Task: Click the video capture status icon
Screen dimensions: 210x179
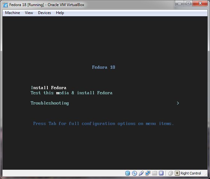Action: point(161,173)
